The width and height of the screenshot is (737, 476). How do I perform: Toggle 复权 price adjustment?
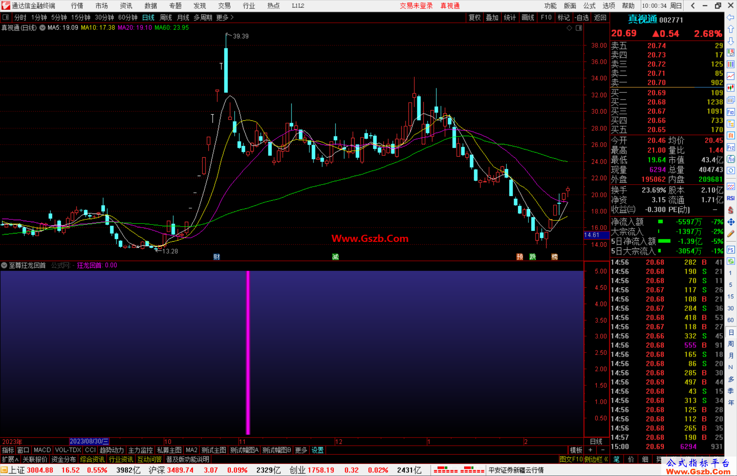(475, 17)
